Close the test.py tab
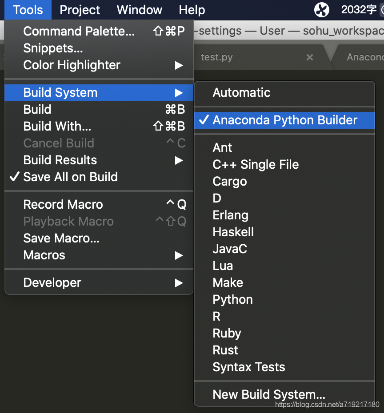 (310, 57)
